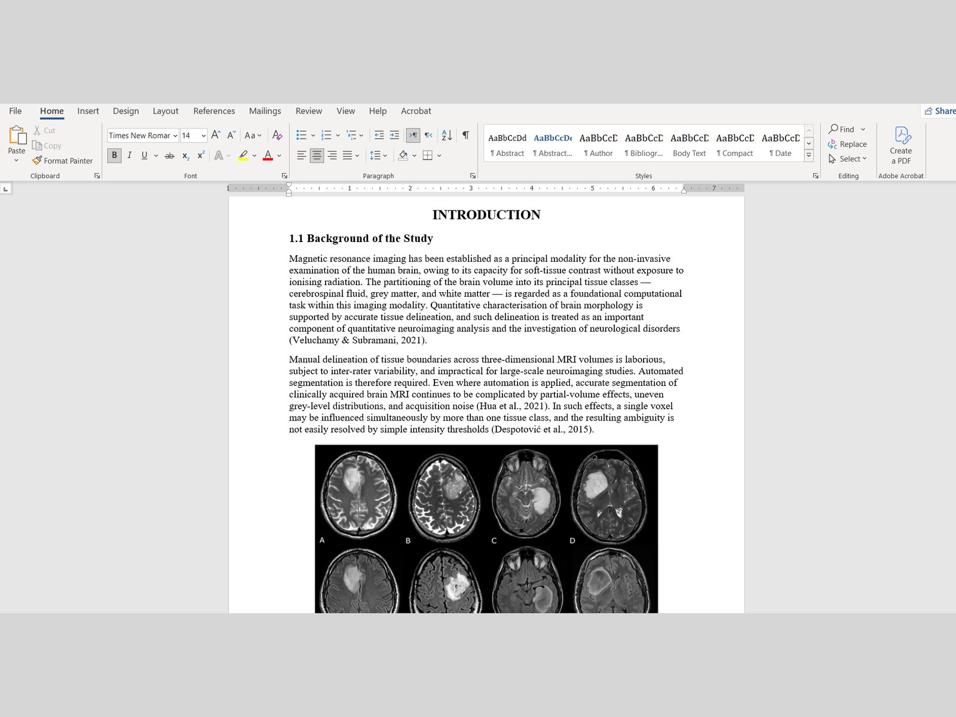Toggle Superscript formatting
Image resolution: width=956 pixels, height=717 pixels.
coord(201,155)
